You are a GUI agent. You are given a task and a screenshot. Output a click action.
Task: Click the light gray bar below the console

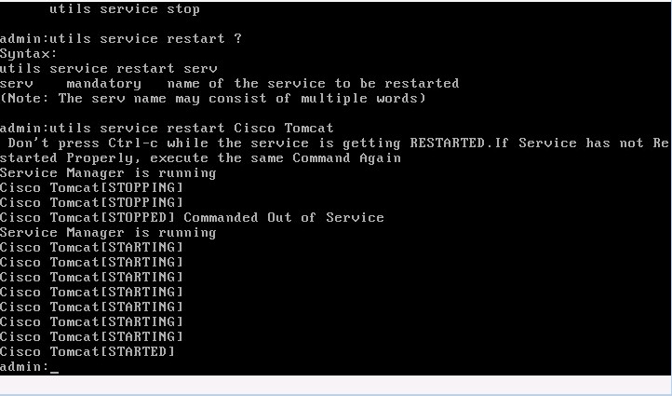click(336, 385)
